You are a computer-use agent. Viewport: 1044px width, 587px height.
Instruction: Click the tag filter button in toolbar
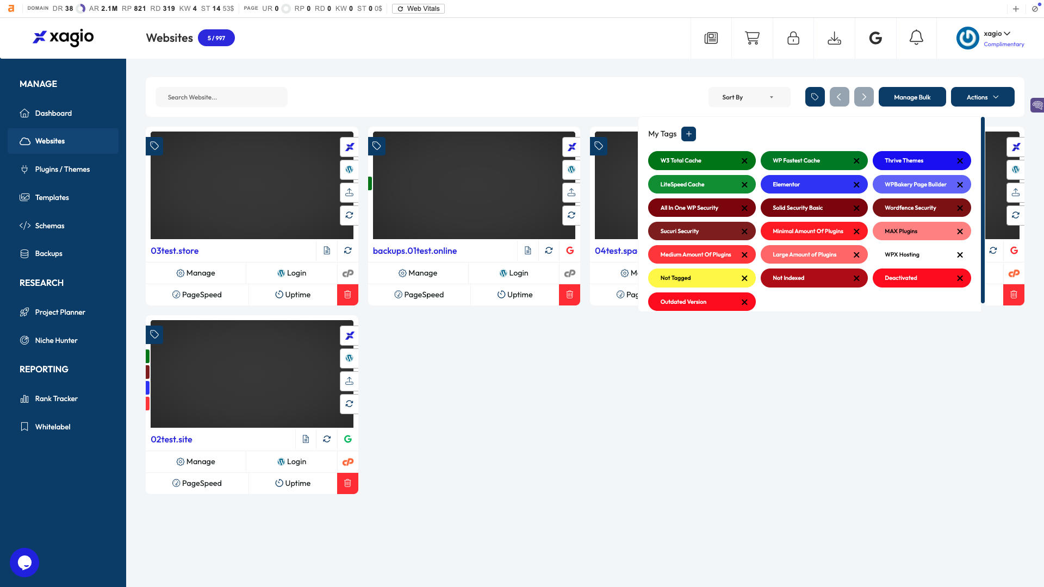click(815, 97)
